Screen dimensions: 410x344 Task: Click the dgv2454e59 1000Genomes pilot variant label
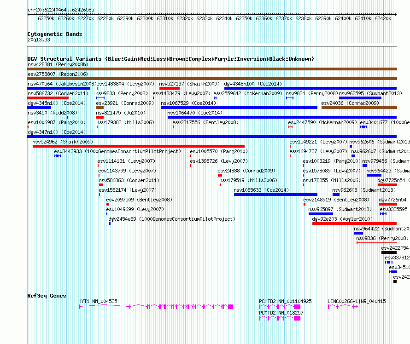point(172,219)
